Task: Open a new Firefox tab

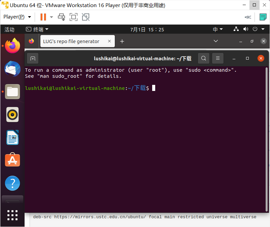Action: [x=122, y=41]
